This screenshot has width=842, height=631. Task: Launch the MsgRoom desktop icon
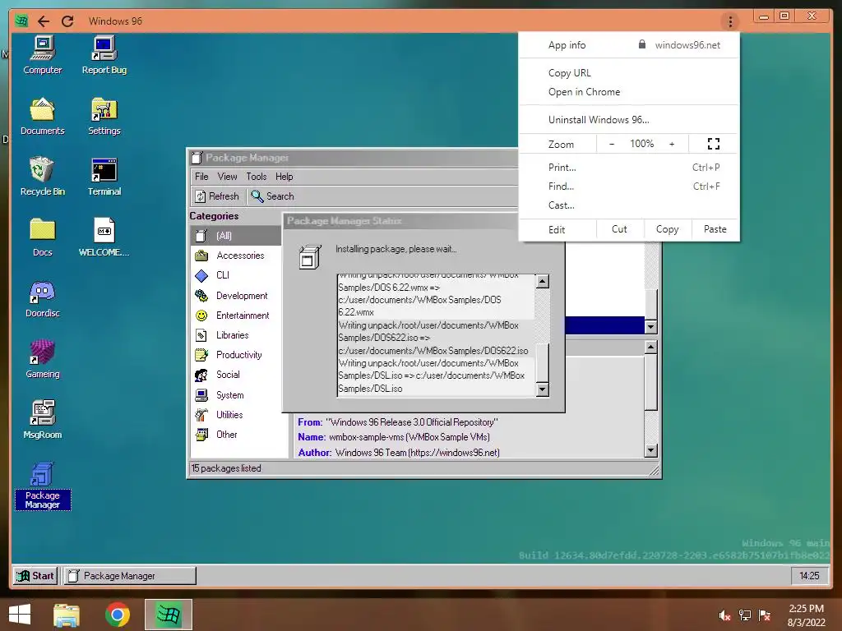tap(43, 420)
